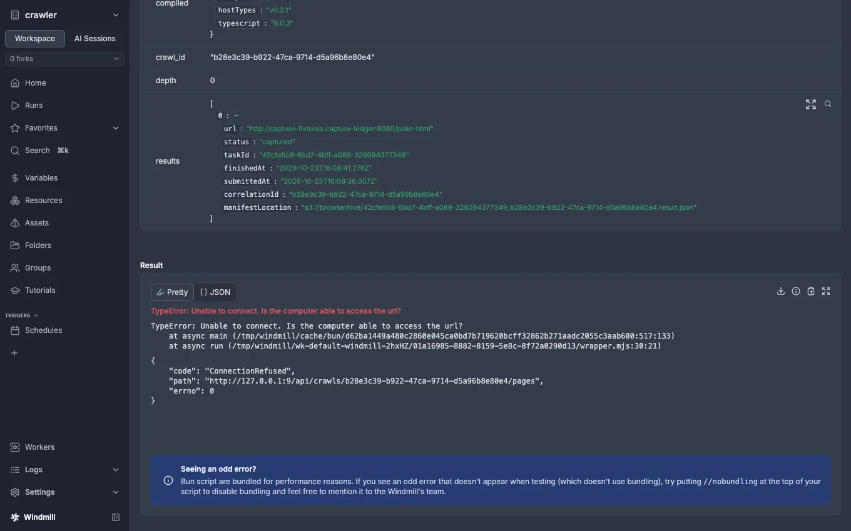851x531 pixels.
Task: Switch to the Workspace tab
Action: point(35,38)
